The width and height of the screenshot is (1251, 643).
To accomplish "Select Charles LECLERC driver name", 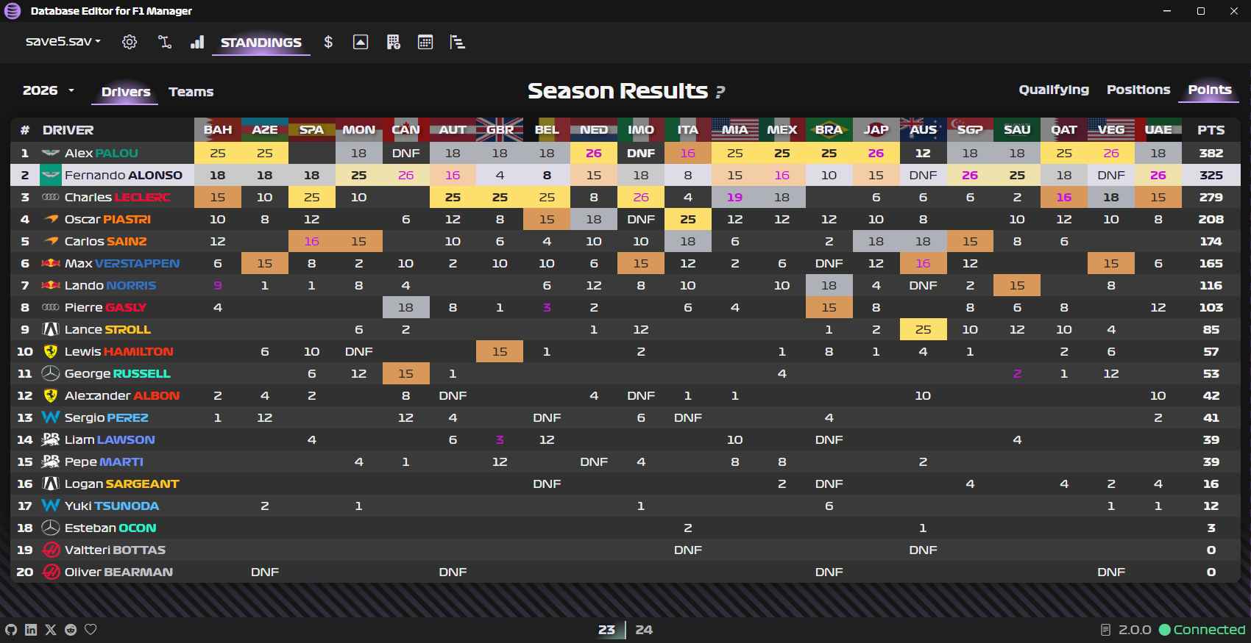I will point(118,197).
